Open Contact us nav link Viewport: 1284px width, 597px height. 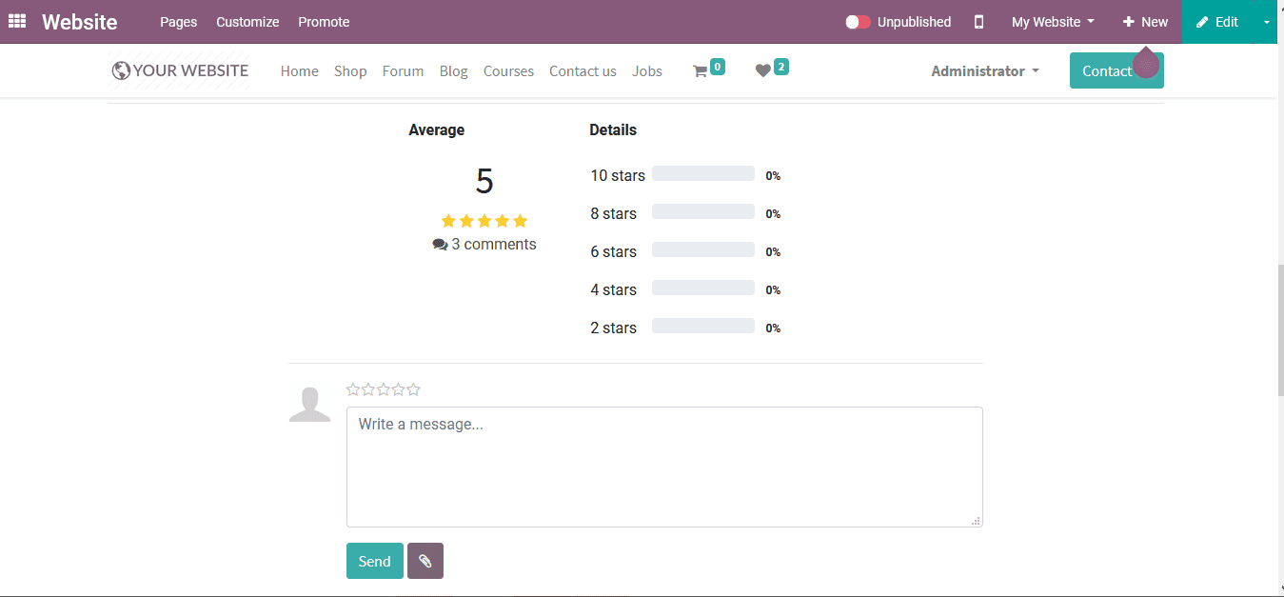(583, 70)
